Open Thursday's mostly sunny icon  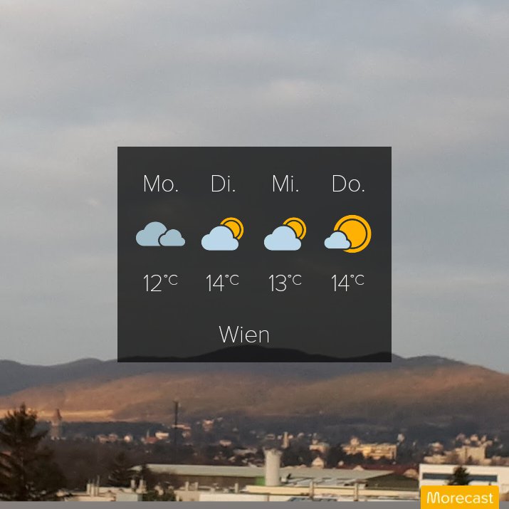347,233
